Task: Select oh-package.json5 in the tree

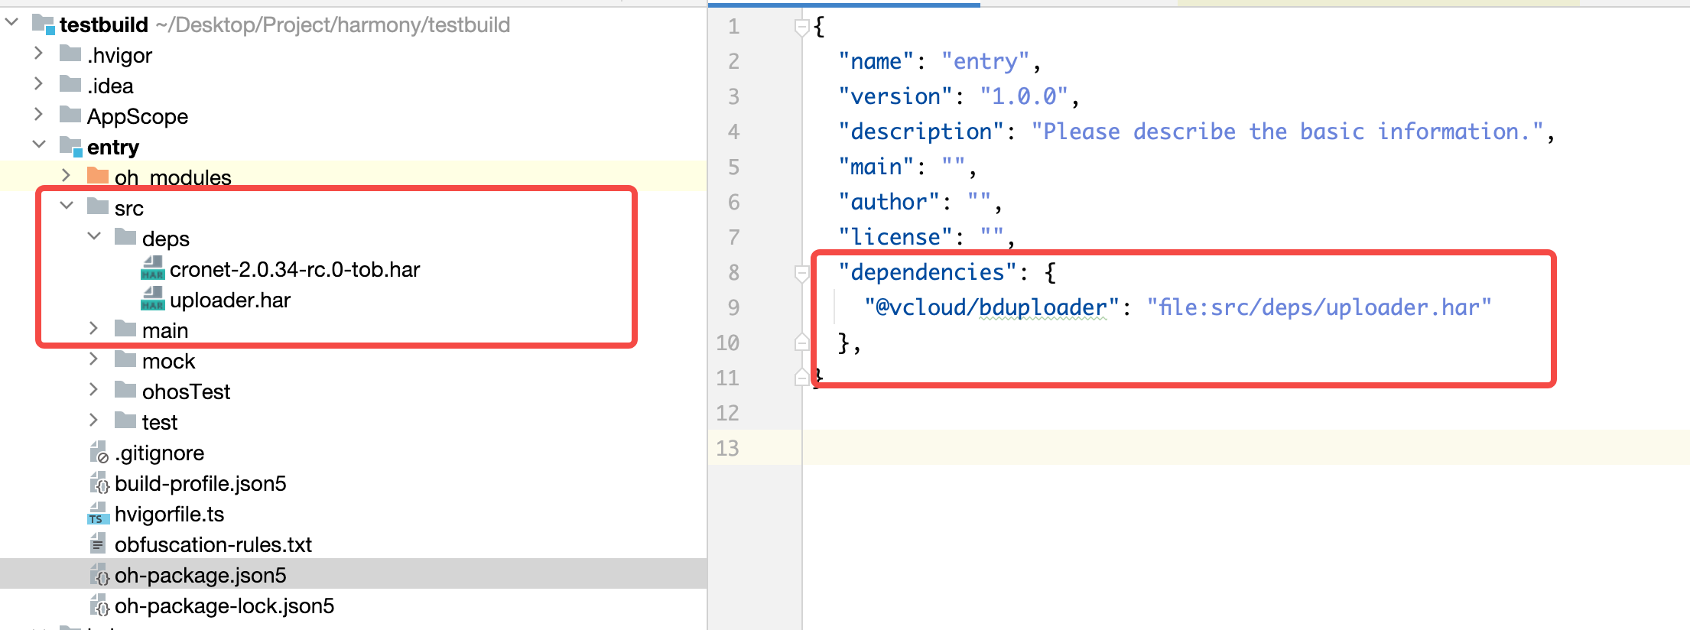Action: [x=200, y=575]
